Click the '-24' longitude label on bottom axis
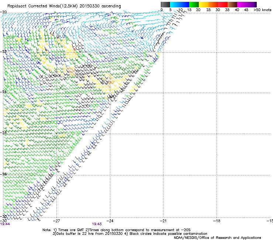 (110, 221)
